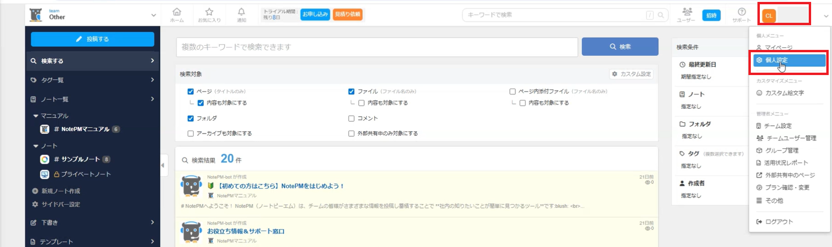
Task: Check 外部共有中のみ対象にする checkbox
Action: click(351, 133)
